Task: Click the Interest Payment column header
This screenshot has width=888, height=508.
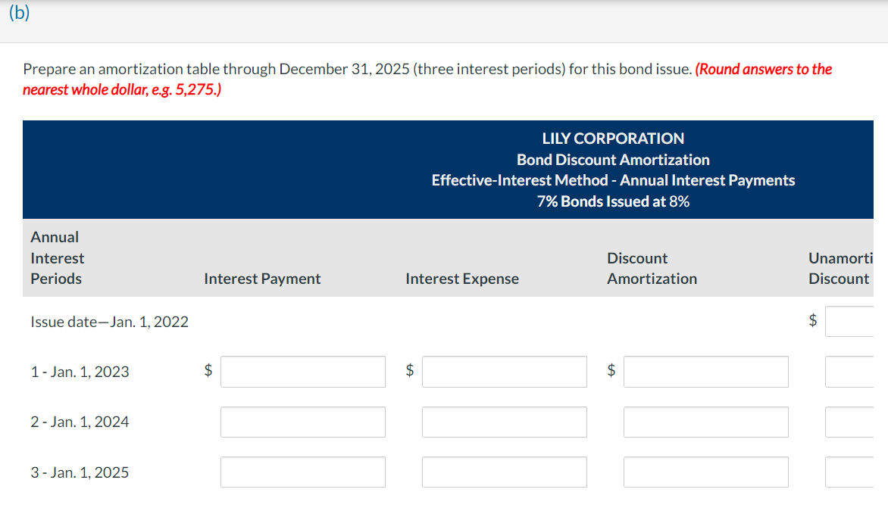Action: tap(261, 279)
